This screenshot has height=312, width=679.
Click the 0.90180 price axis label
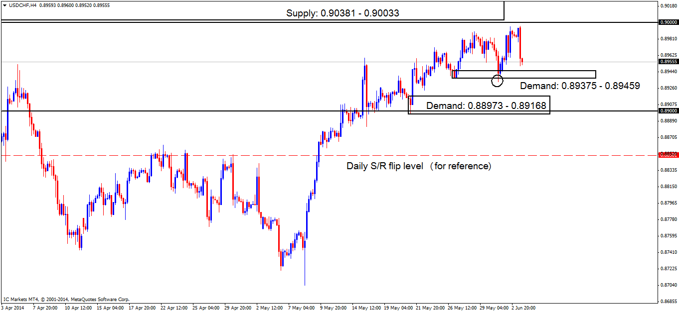669,5
